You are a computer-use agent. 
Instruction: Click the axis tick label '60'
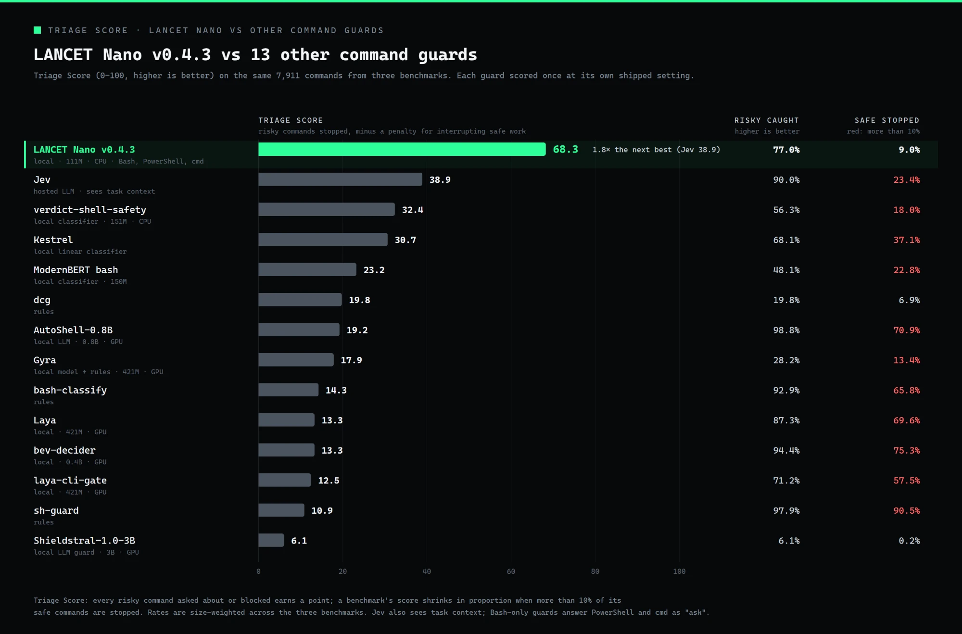coord(511,571)
